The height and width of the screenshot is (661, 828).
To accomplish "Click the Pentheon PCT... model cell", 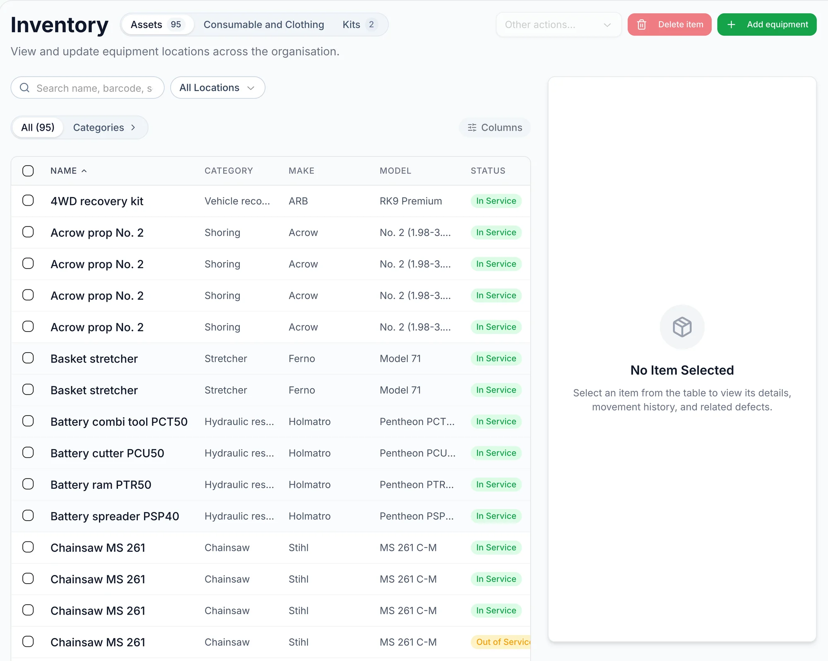I will tap(417, 421).
